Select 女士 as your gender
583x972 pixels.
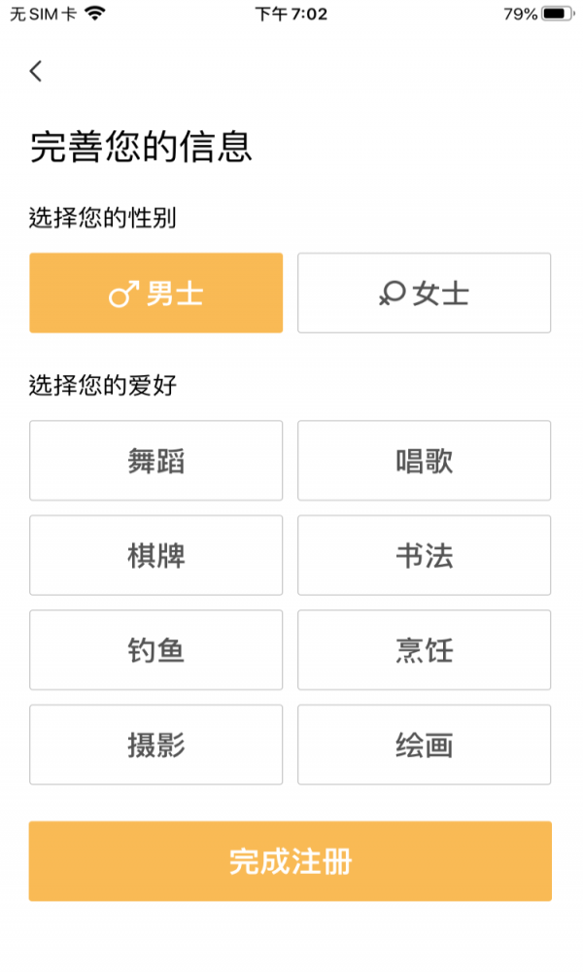pyautogui.click(x=424, y=294)
